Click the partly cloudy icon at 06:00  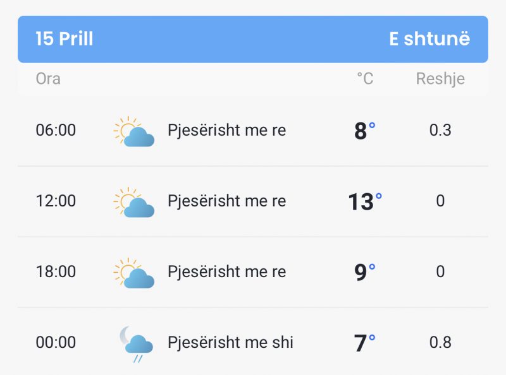click(x=134, y=131)
